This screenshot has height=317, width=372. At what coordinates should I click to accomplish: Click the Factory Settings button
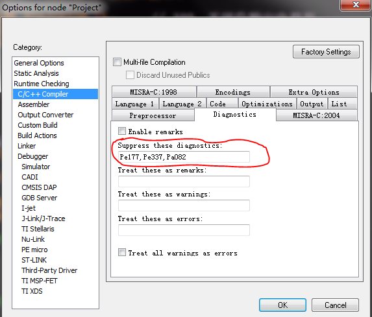point(326,52)
